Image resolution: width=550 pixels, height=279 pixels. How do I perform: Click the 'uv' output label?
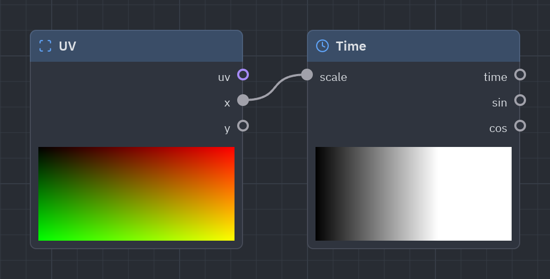tap(224, 77)
